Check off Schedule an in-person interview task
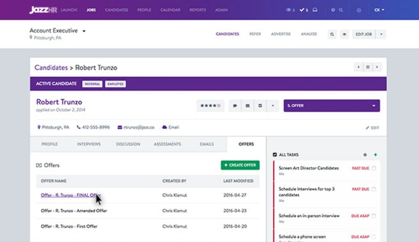Screen dimensions: 419x242 click(x=374, y=216)
